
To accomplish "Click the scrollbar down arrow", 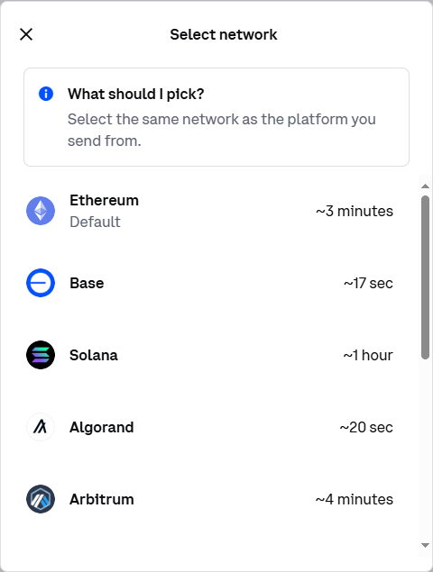I will coord(425,545).
